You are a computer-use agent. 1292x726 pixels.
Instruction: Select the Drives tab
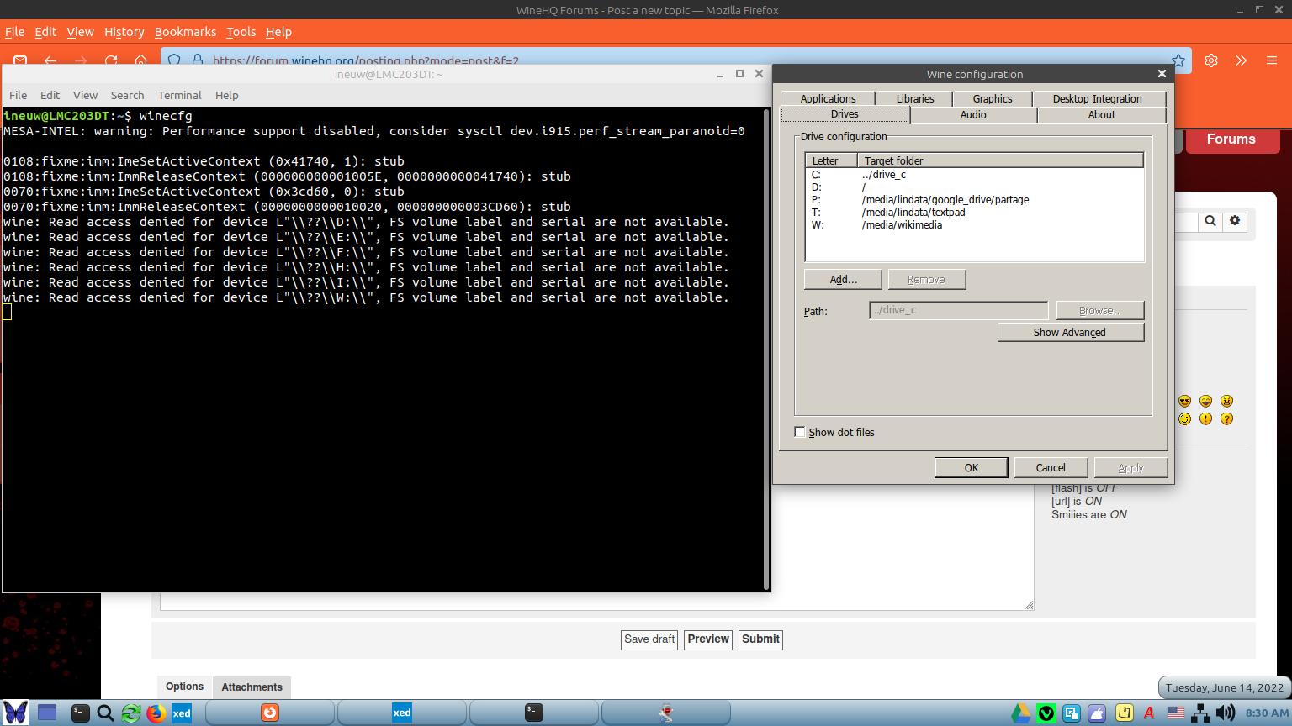pos(845,114)
